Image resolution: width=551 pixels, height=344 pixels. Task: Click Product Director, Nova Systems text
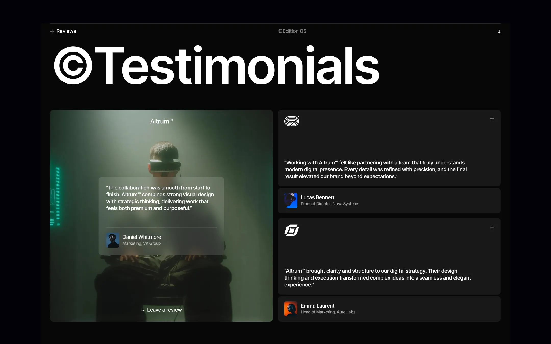click(330, 204)
